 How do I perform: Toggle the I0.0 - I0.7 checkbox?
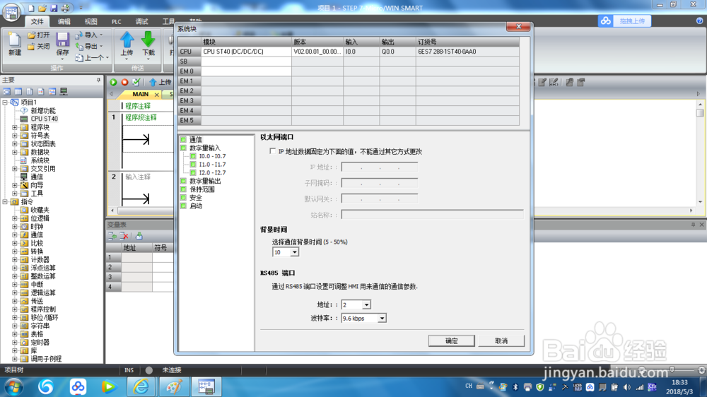tap(193, 156)
